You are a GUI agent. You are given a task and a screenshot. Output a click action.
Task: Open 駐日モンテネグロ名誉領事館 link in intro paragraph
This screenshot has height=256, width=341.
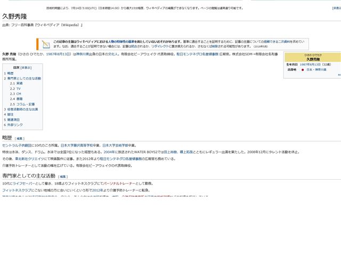[x=197, y=54]
